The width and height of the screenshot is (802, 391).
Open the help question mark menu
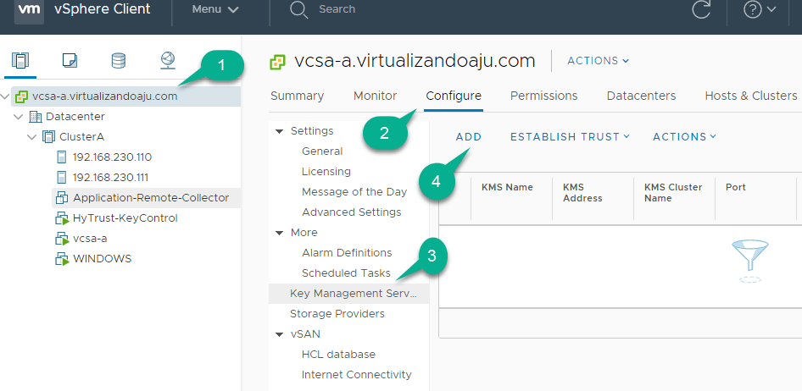click(x=759, y=10)
